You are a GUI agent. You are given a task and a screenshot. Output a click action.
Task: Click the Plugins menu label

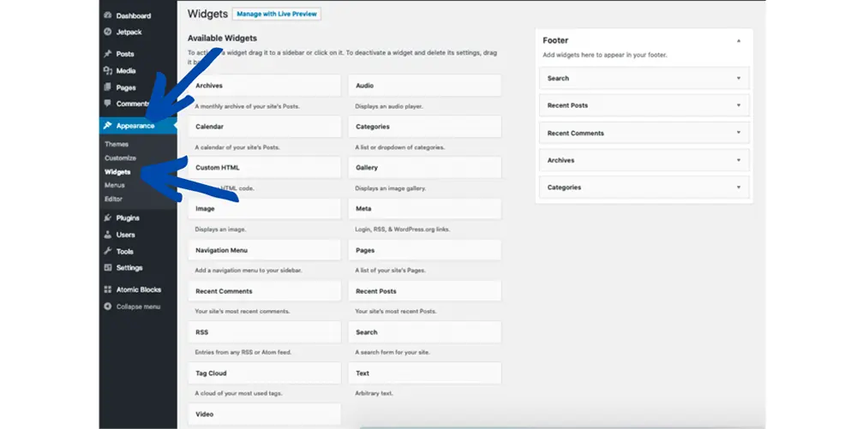(x=128, y=217)
